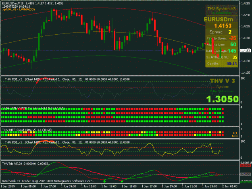The height and width of the screenshot is (189, 252).
Task: Click the Spread value 2
Action: click(230, 32)
